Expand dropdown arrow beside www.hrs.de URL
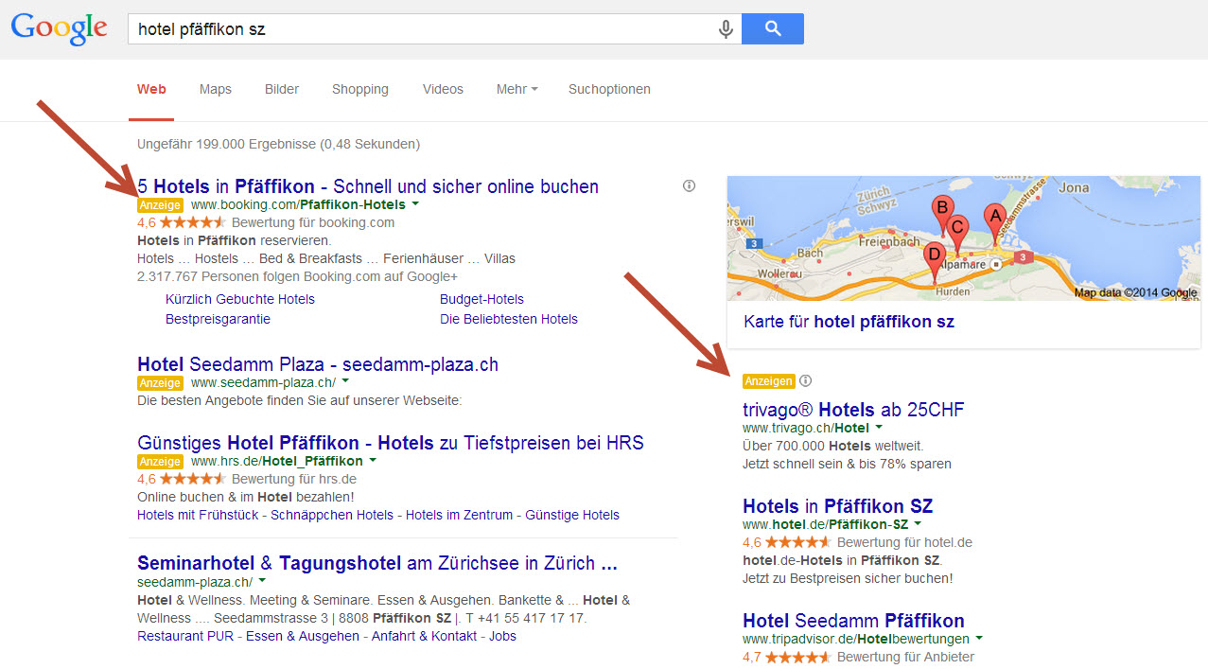Viewport: 1208px width, 669px height. pyautogui.click(x=373, y=461)
